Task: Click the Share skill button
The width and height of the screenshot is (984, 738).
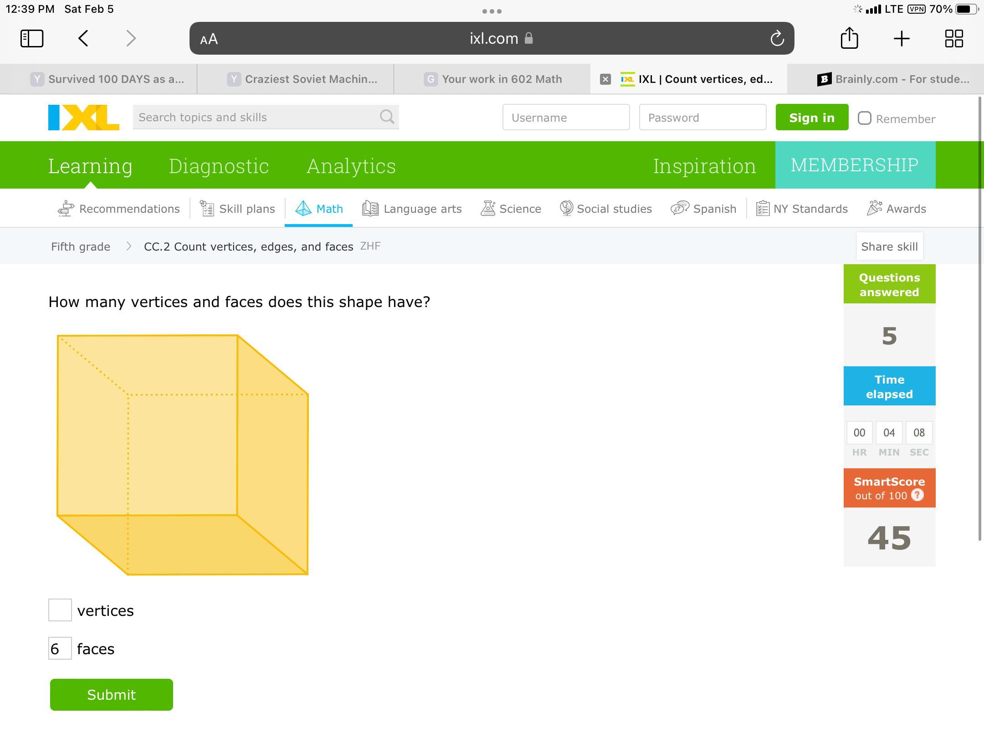Action: pos(889,246)
